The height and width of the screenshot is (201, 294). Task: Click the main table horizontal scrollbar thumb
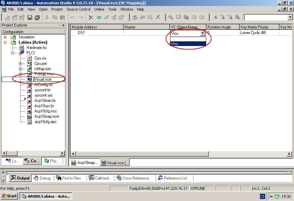click(142, 154)
